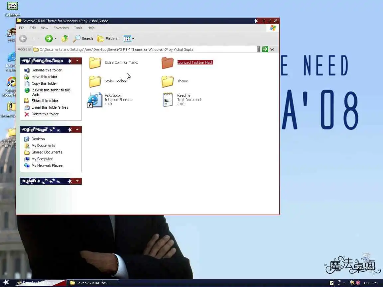Select the AskVG.com Internet Shortcut

110,100
